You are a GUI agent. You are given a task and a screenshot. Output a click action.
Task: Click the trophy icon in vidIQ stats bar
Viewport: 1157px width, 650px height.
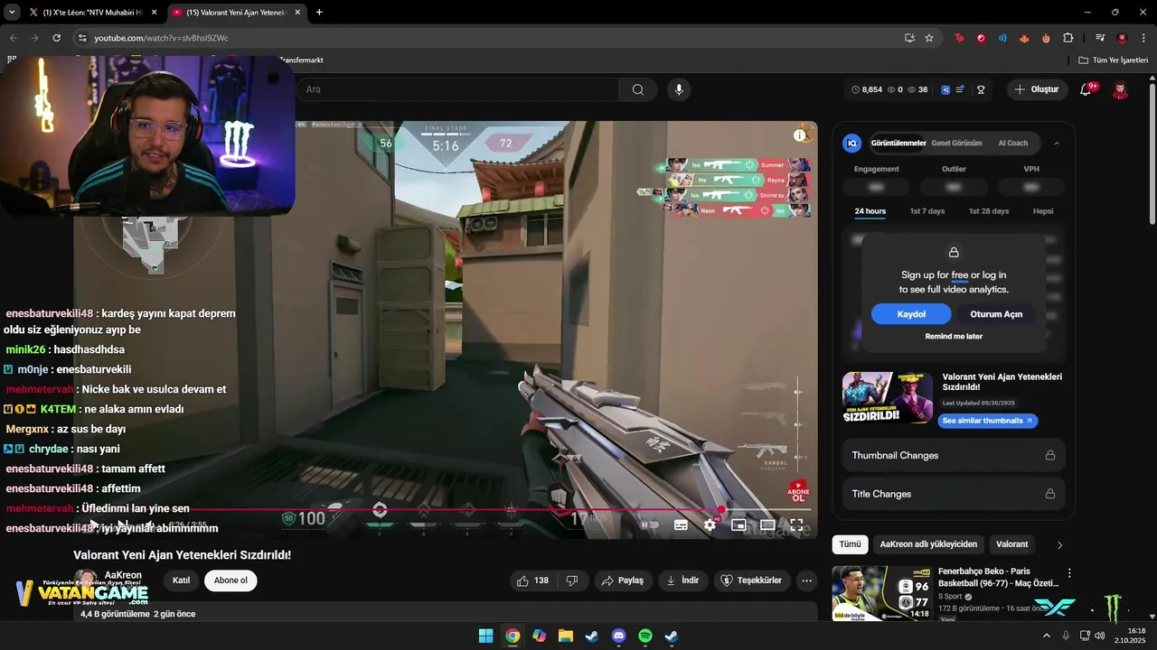(x=981, y=89)
